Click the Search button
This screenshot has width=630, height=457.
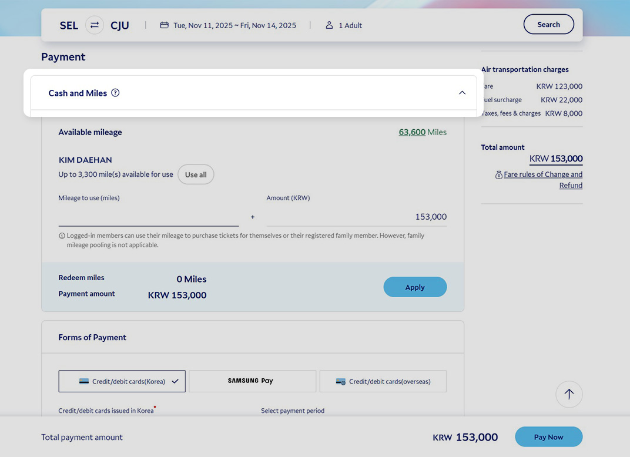coord(548,25)
